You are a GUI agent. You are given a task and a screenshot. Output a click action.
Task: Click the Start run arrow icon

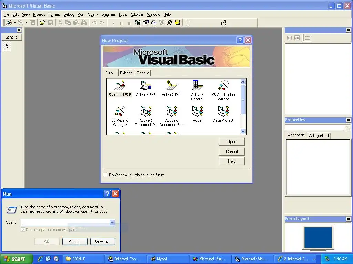113,23
